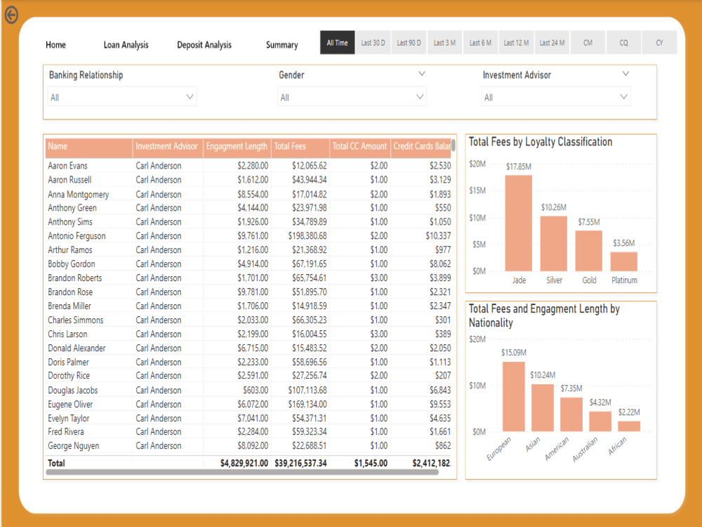The width and height of the screenshot is (702, 527).
Task: Navigate to the Summary tab
Action: click(281, 44)
